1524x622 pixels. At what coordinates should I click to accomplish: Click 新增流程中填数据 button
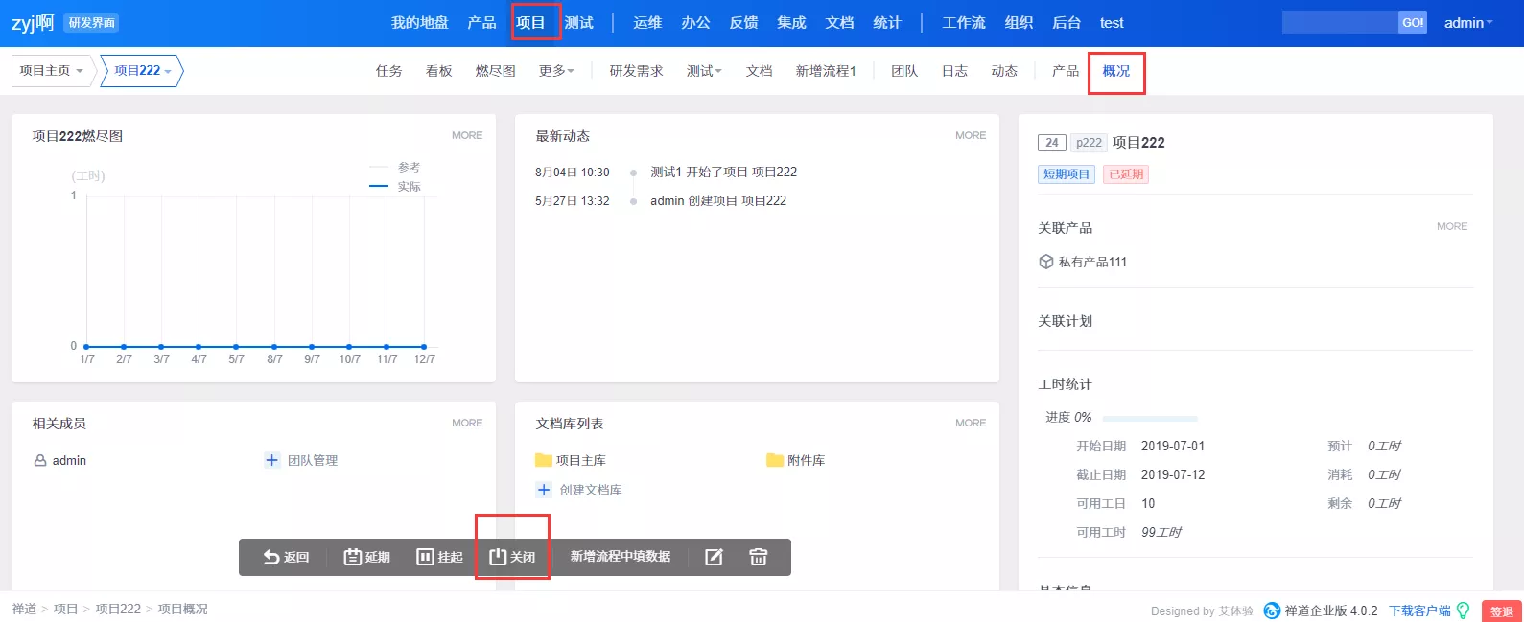(x=620, y=556)
